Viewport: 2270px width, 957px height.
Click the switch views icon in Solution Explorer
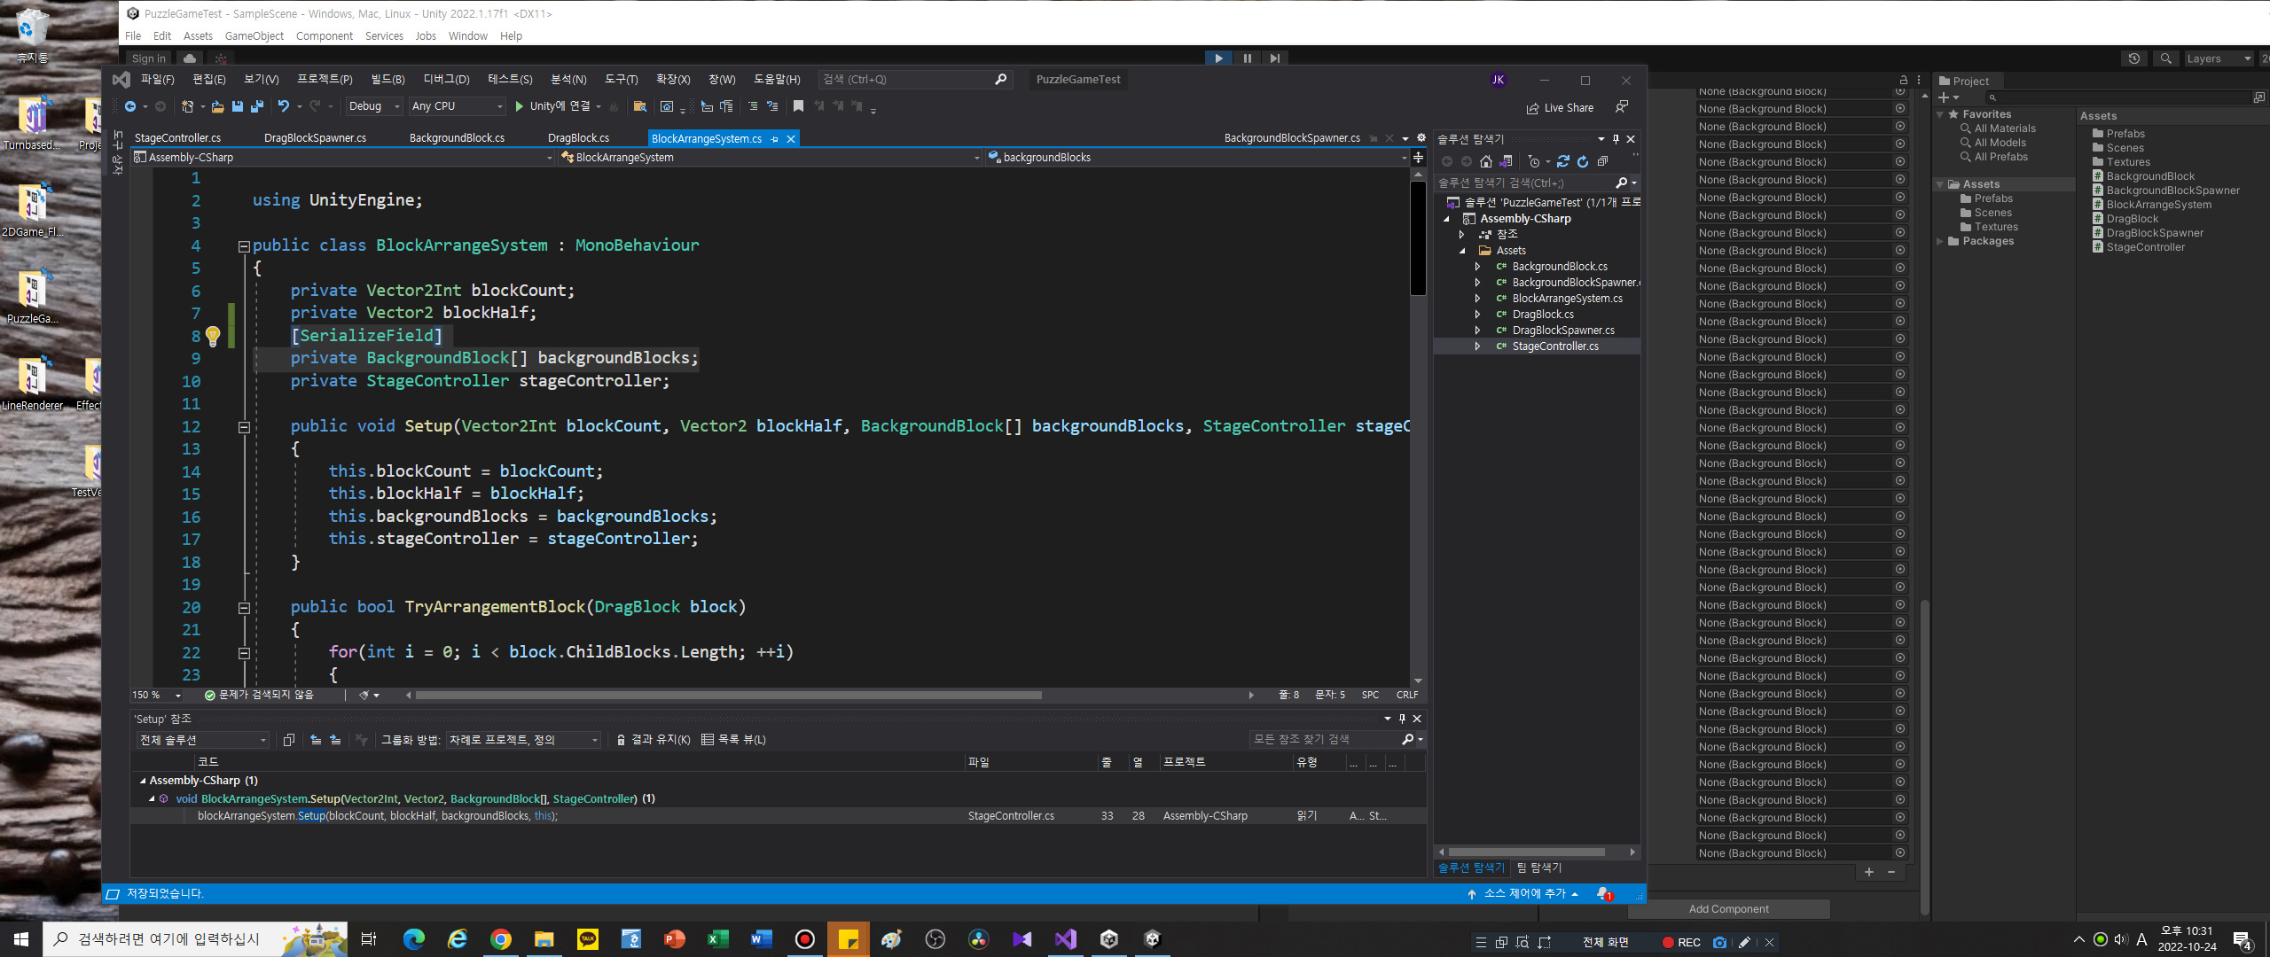coord(1506,161)
